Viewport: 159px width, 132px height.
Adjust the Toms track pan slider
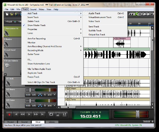pyautogui.click(x=30, y=101)
